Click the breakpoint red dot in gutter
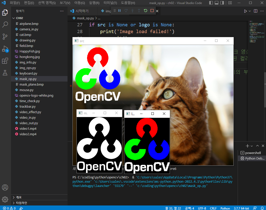266x210 pixels. point(71,86)
